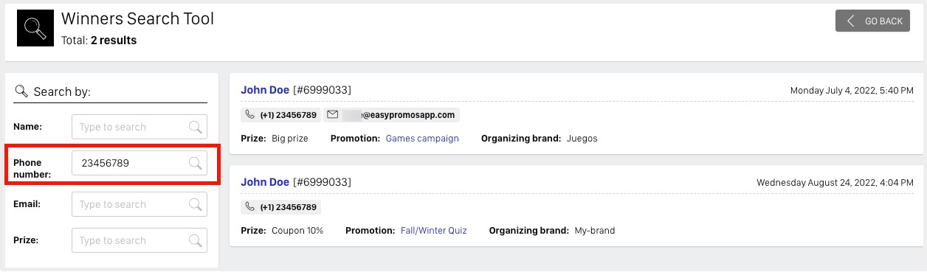Viewport: 927px width, 272px height.
Task: Focus the Prize search input
Action: pyautogui.click(x=139, y=240)
